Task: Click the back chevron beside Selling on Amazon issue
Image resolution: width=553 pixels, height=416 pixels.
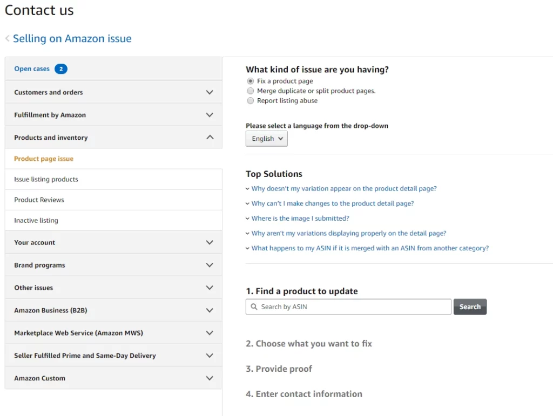Action: click(x=8, y=38)
